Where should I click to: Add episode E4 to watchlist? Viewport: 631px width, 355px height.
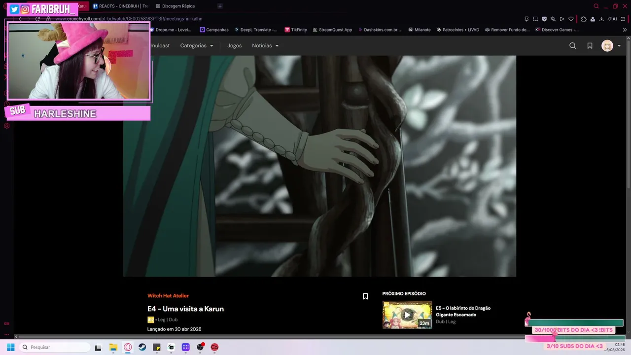pyautogui.click(x=365, y=296)
